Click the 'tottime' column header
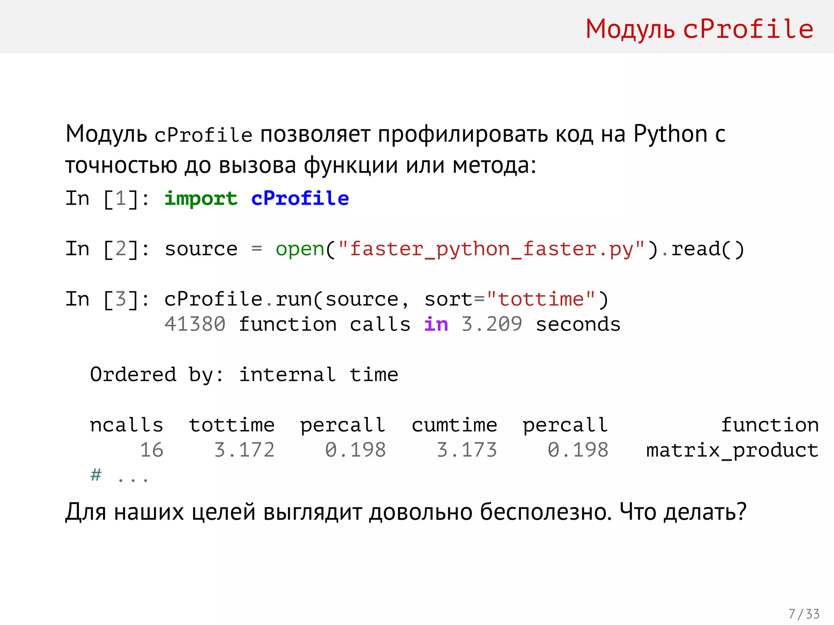The height and width of the screenshot is (625, 834). coord(232,425)
